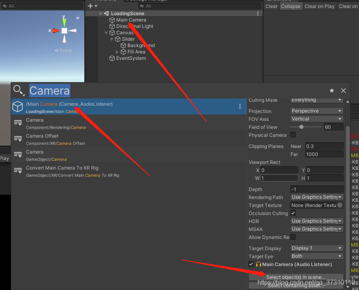Click the kebab menu on Main Camera search result
This screenshot has width=359, height=290.
tap(240, 107)
